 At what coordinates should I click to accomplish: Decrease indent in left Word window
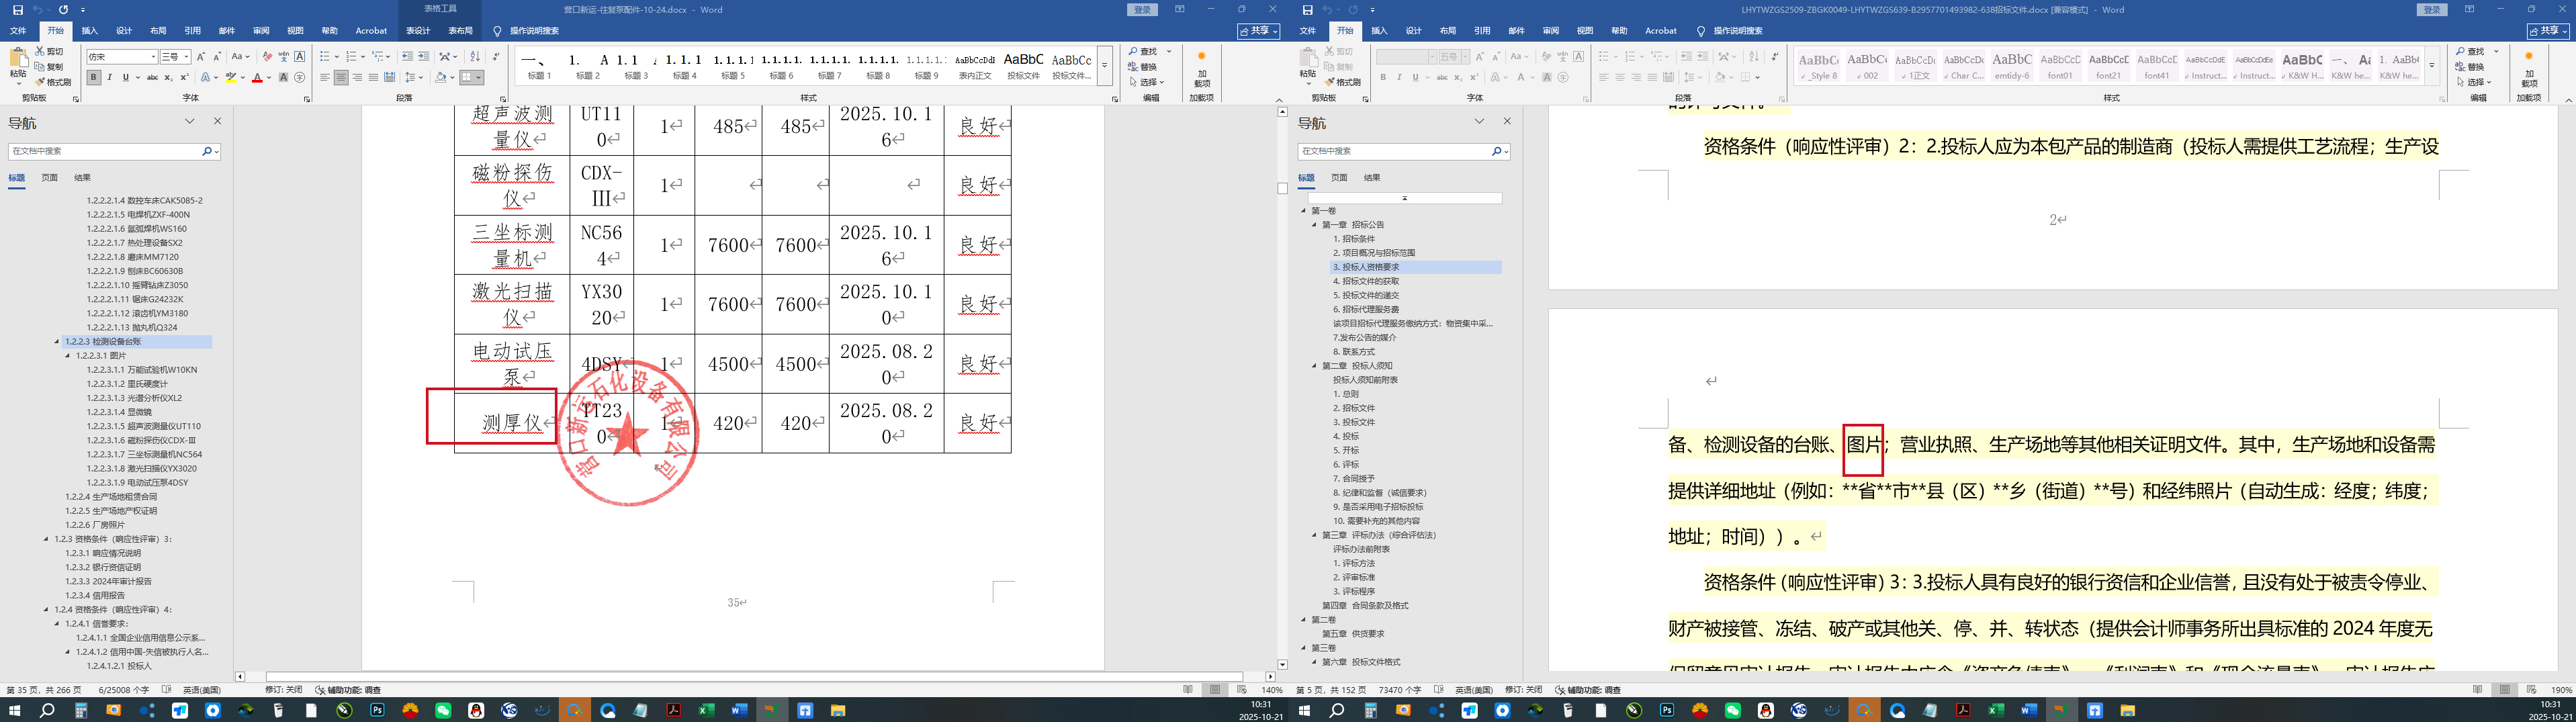[408, 57]
